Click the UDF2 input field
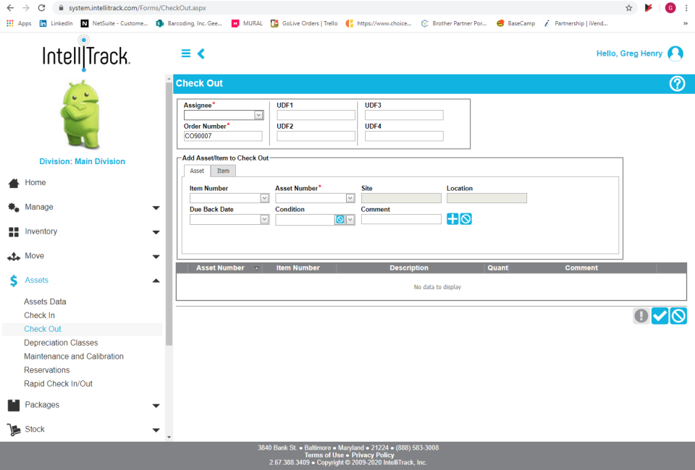Viewport: 695px width, 470px height. click(316, 137)
